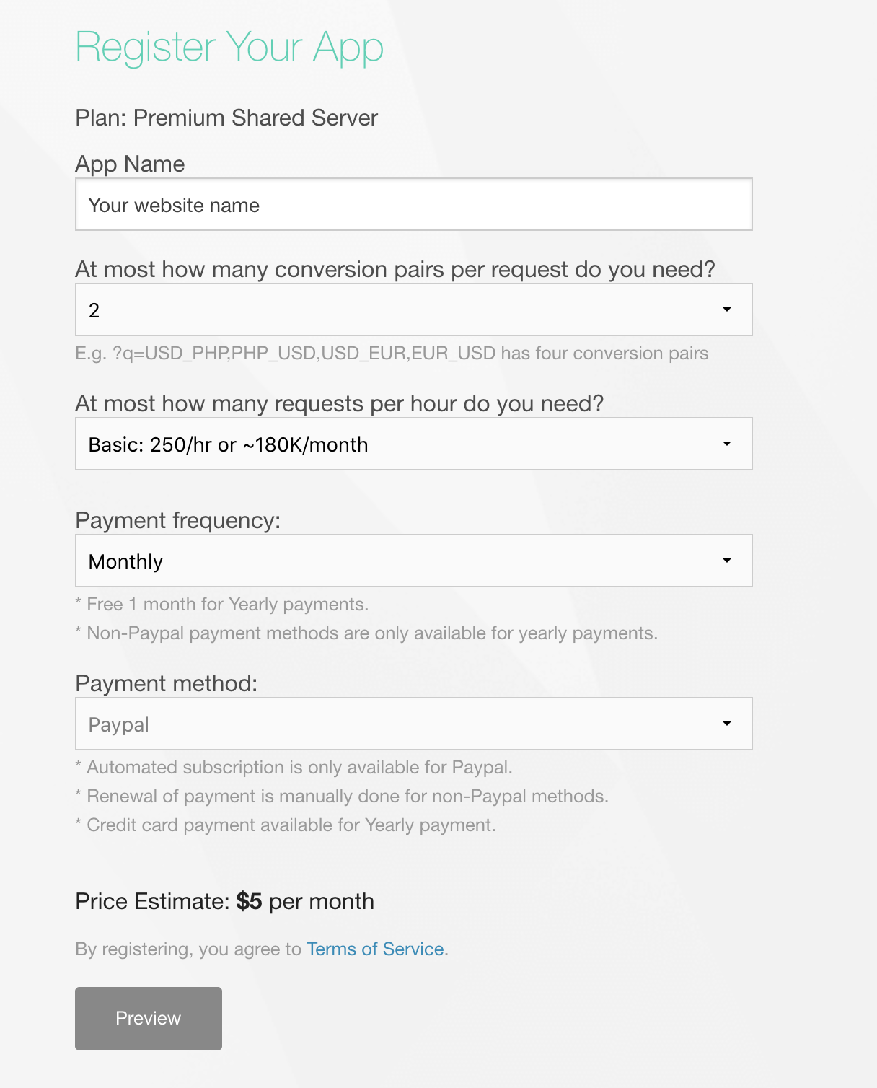
Task: Click the arrow icon on payment frequency selector
Action: pyautogui.click(x=727, y=561)
